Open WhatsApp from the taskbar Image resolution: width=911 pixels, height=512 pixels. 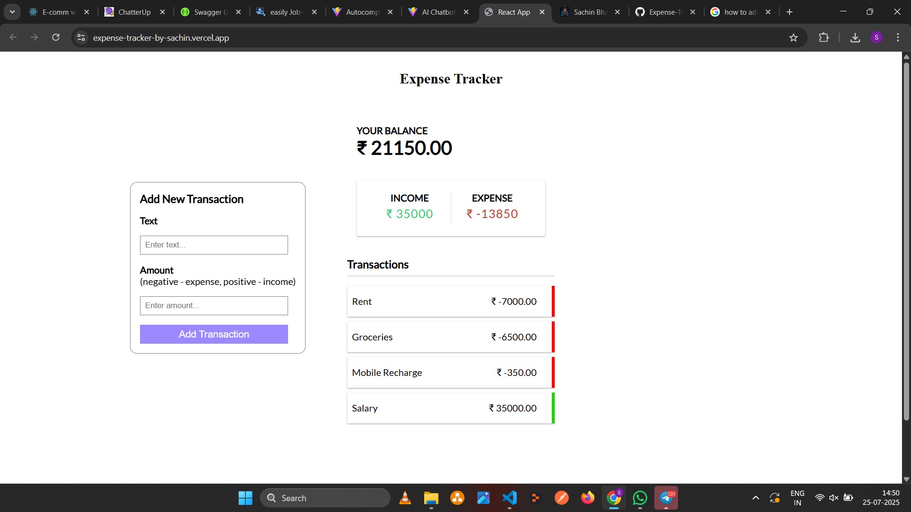pyautogui.click(x=640, y=498)
